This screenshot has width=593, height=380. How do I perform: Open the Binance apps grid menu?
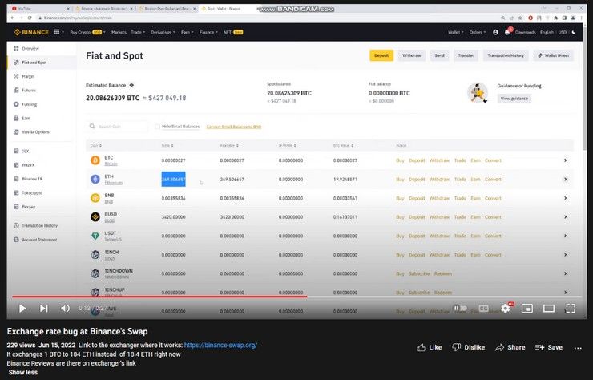[57, 32]
